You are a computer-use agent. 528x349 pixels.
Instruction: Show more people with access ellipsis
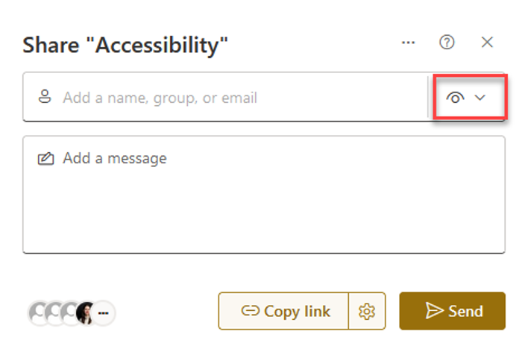point(104,313)
